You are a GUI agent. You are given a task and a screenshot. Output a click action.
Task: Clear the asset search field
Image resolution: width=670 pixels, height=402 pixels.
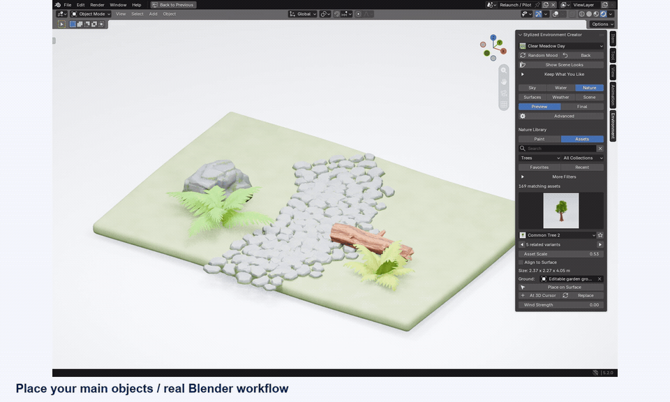[600, 149]
